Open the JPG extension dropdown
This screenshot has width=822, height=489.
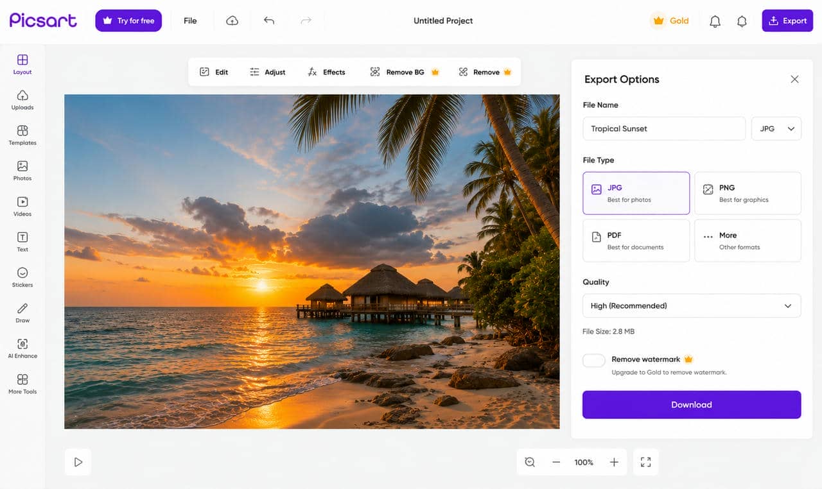click(x=776, y=128)
